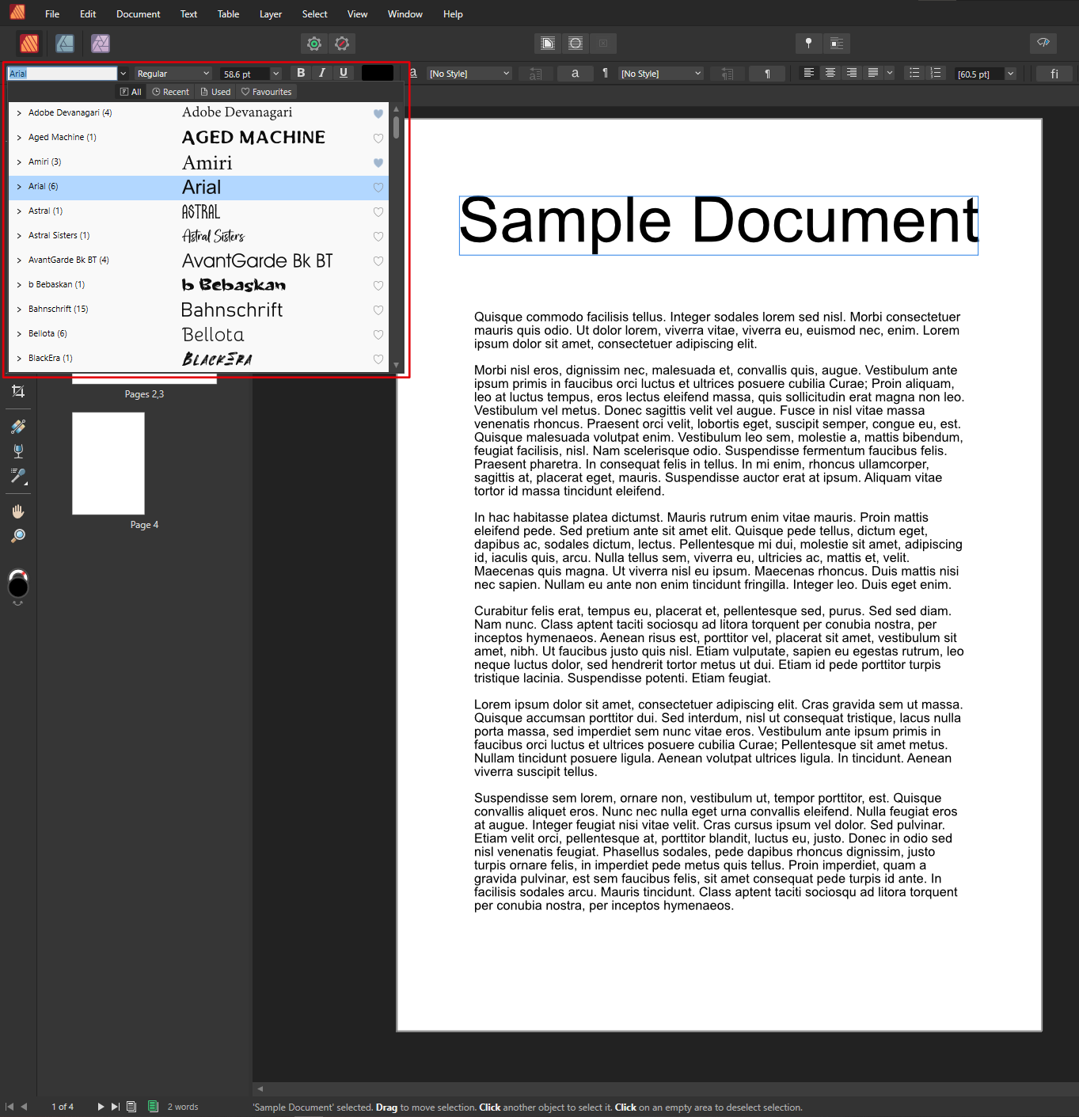Open the Layer menu
The image size is (1079, 1117).
pos(270,14)
